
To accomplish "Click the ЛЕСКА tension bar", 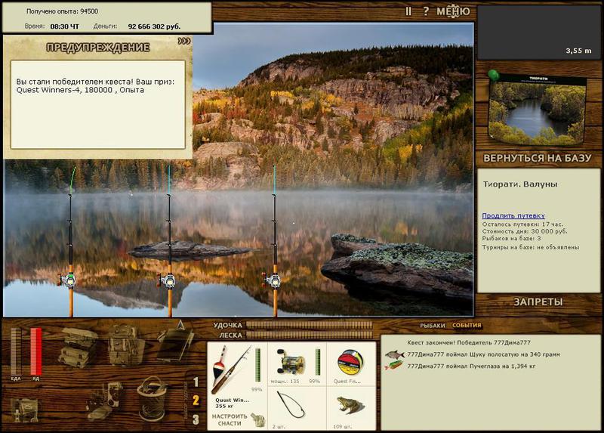I will click(x=310, y=335).
